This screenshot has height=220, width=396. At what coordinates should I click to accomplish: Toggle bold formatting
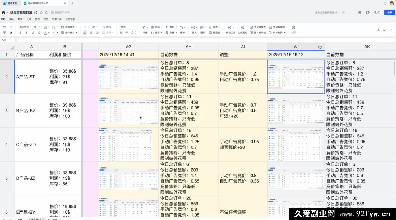pyautogui.click(x=20, y=32)
